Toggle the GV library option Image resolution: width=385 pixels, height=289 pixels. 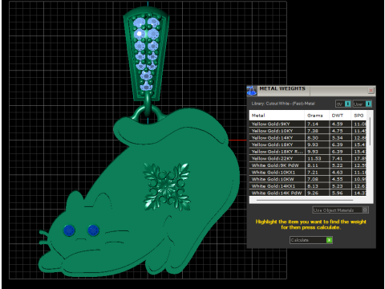click(343, 104)
